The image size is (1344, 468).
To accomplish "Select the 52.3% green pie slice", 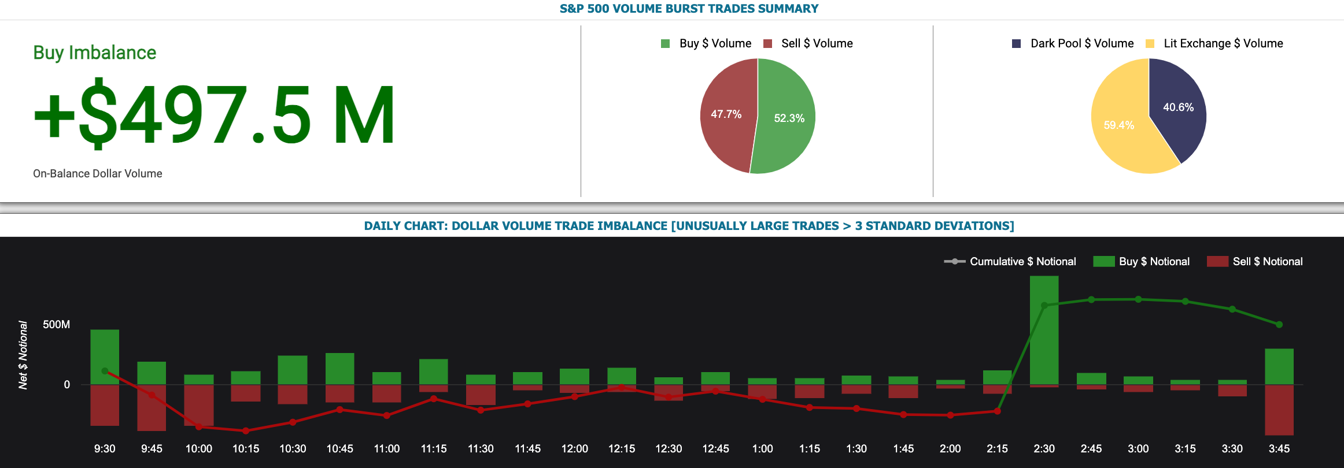I will pyautogui.click(x=787, y=116).
